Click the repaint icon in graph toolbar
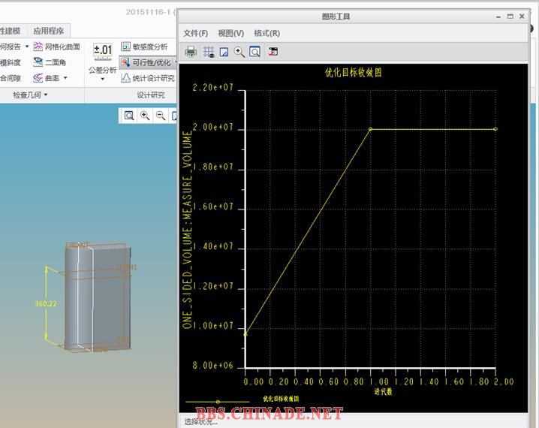Screen dimensions: 539x428 coord(223,52)
